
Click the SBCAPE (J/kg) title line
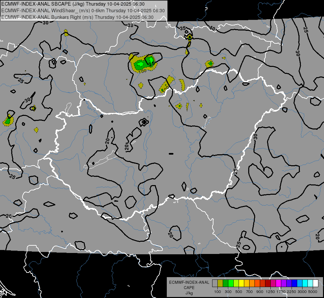click(x=73, y=4)
